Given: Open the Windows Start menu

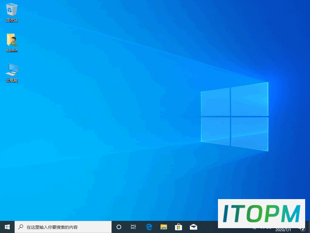Looking at the screenshot, I should pos(7,227).
